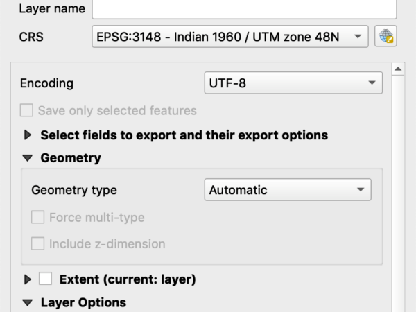This screenshot has height=312, width=416.
Task: Click the Geometry section heading
Action: (71, 158)
